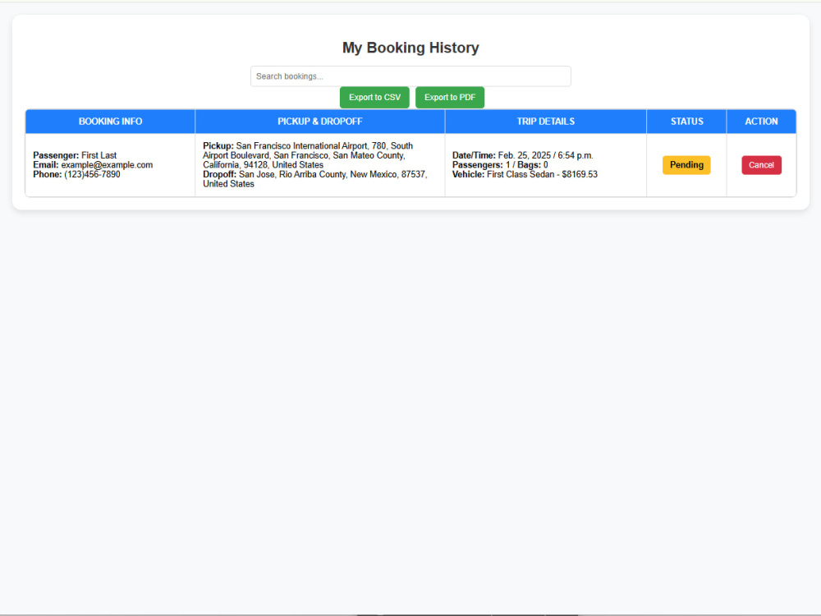The height and width of the screenshot is (616, 821).
Task: Export bookings to PDF
Action: pos(450,98)
